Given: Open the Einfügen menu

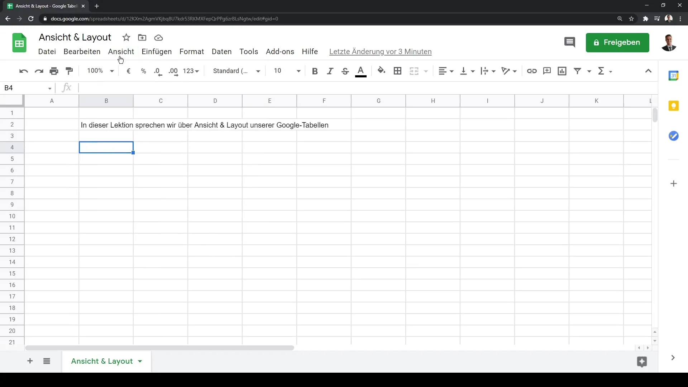Looking at the screenshot, I should (157, 52).
